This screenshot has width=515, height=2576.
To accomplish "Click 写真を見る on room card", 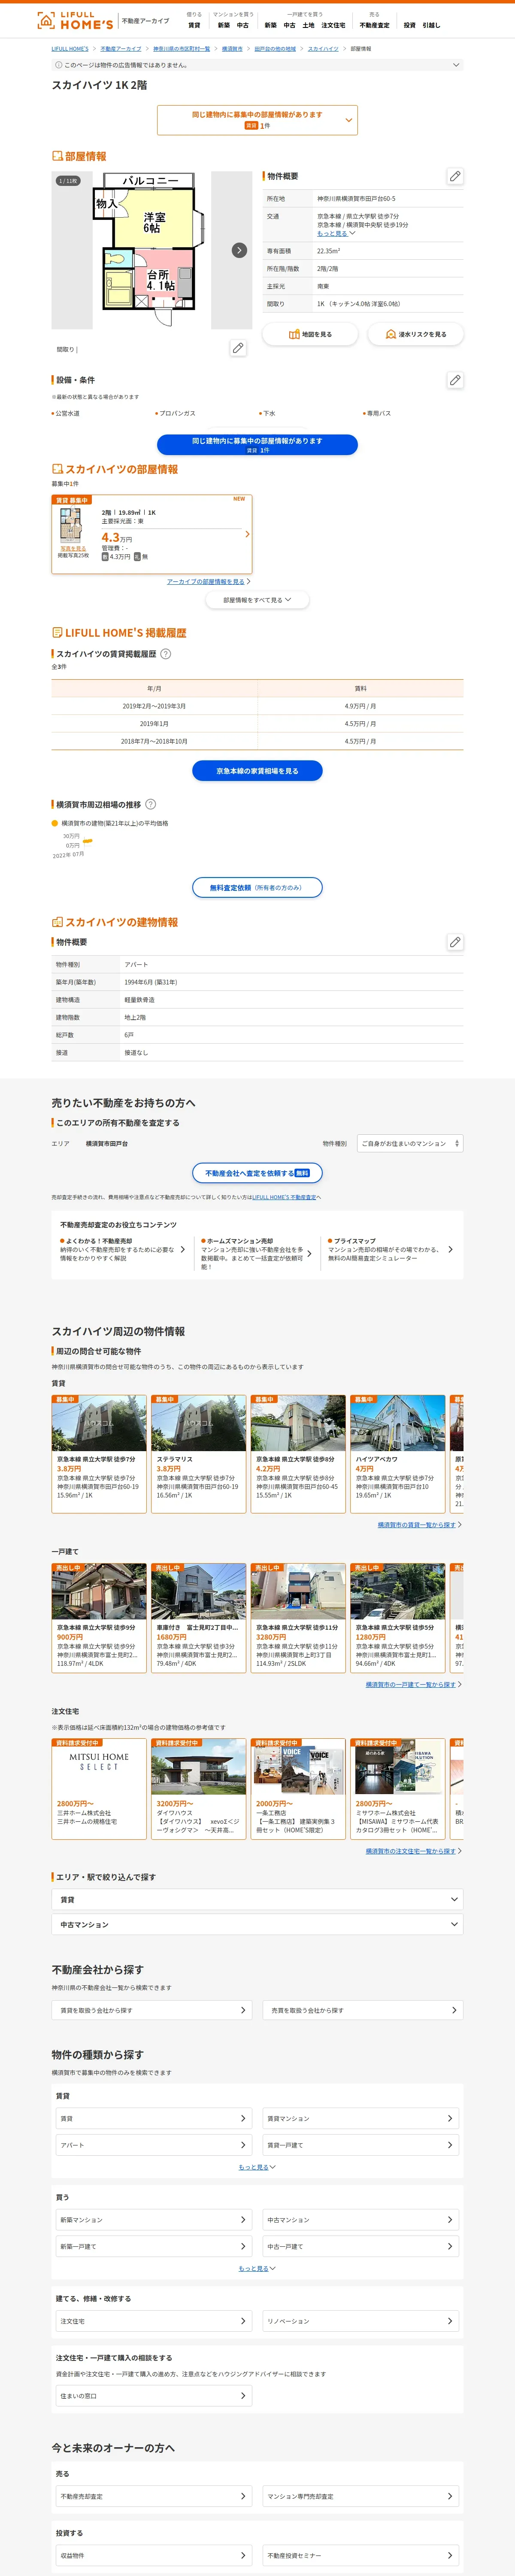I will click(73, 548).
